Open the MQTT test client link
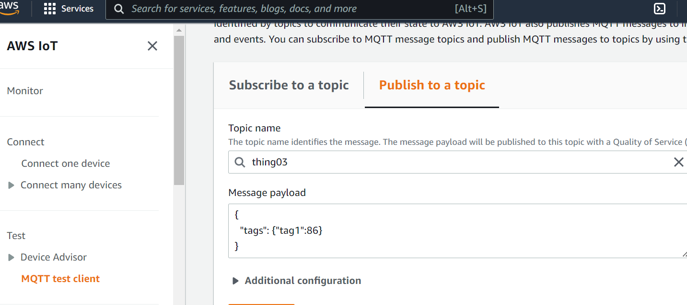The height and width of the screenshot is (305, 687). (x=60, y=279)
